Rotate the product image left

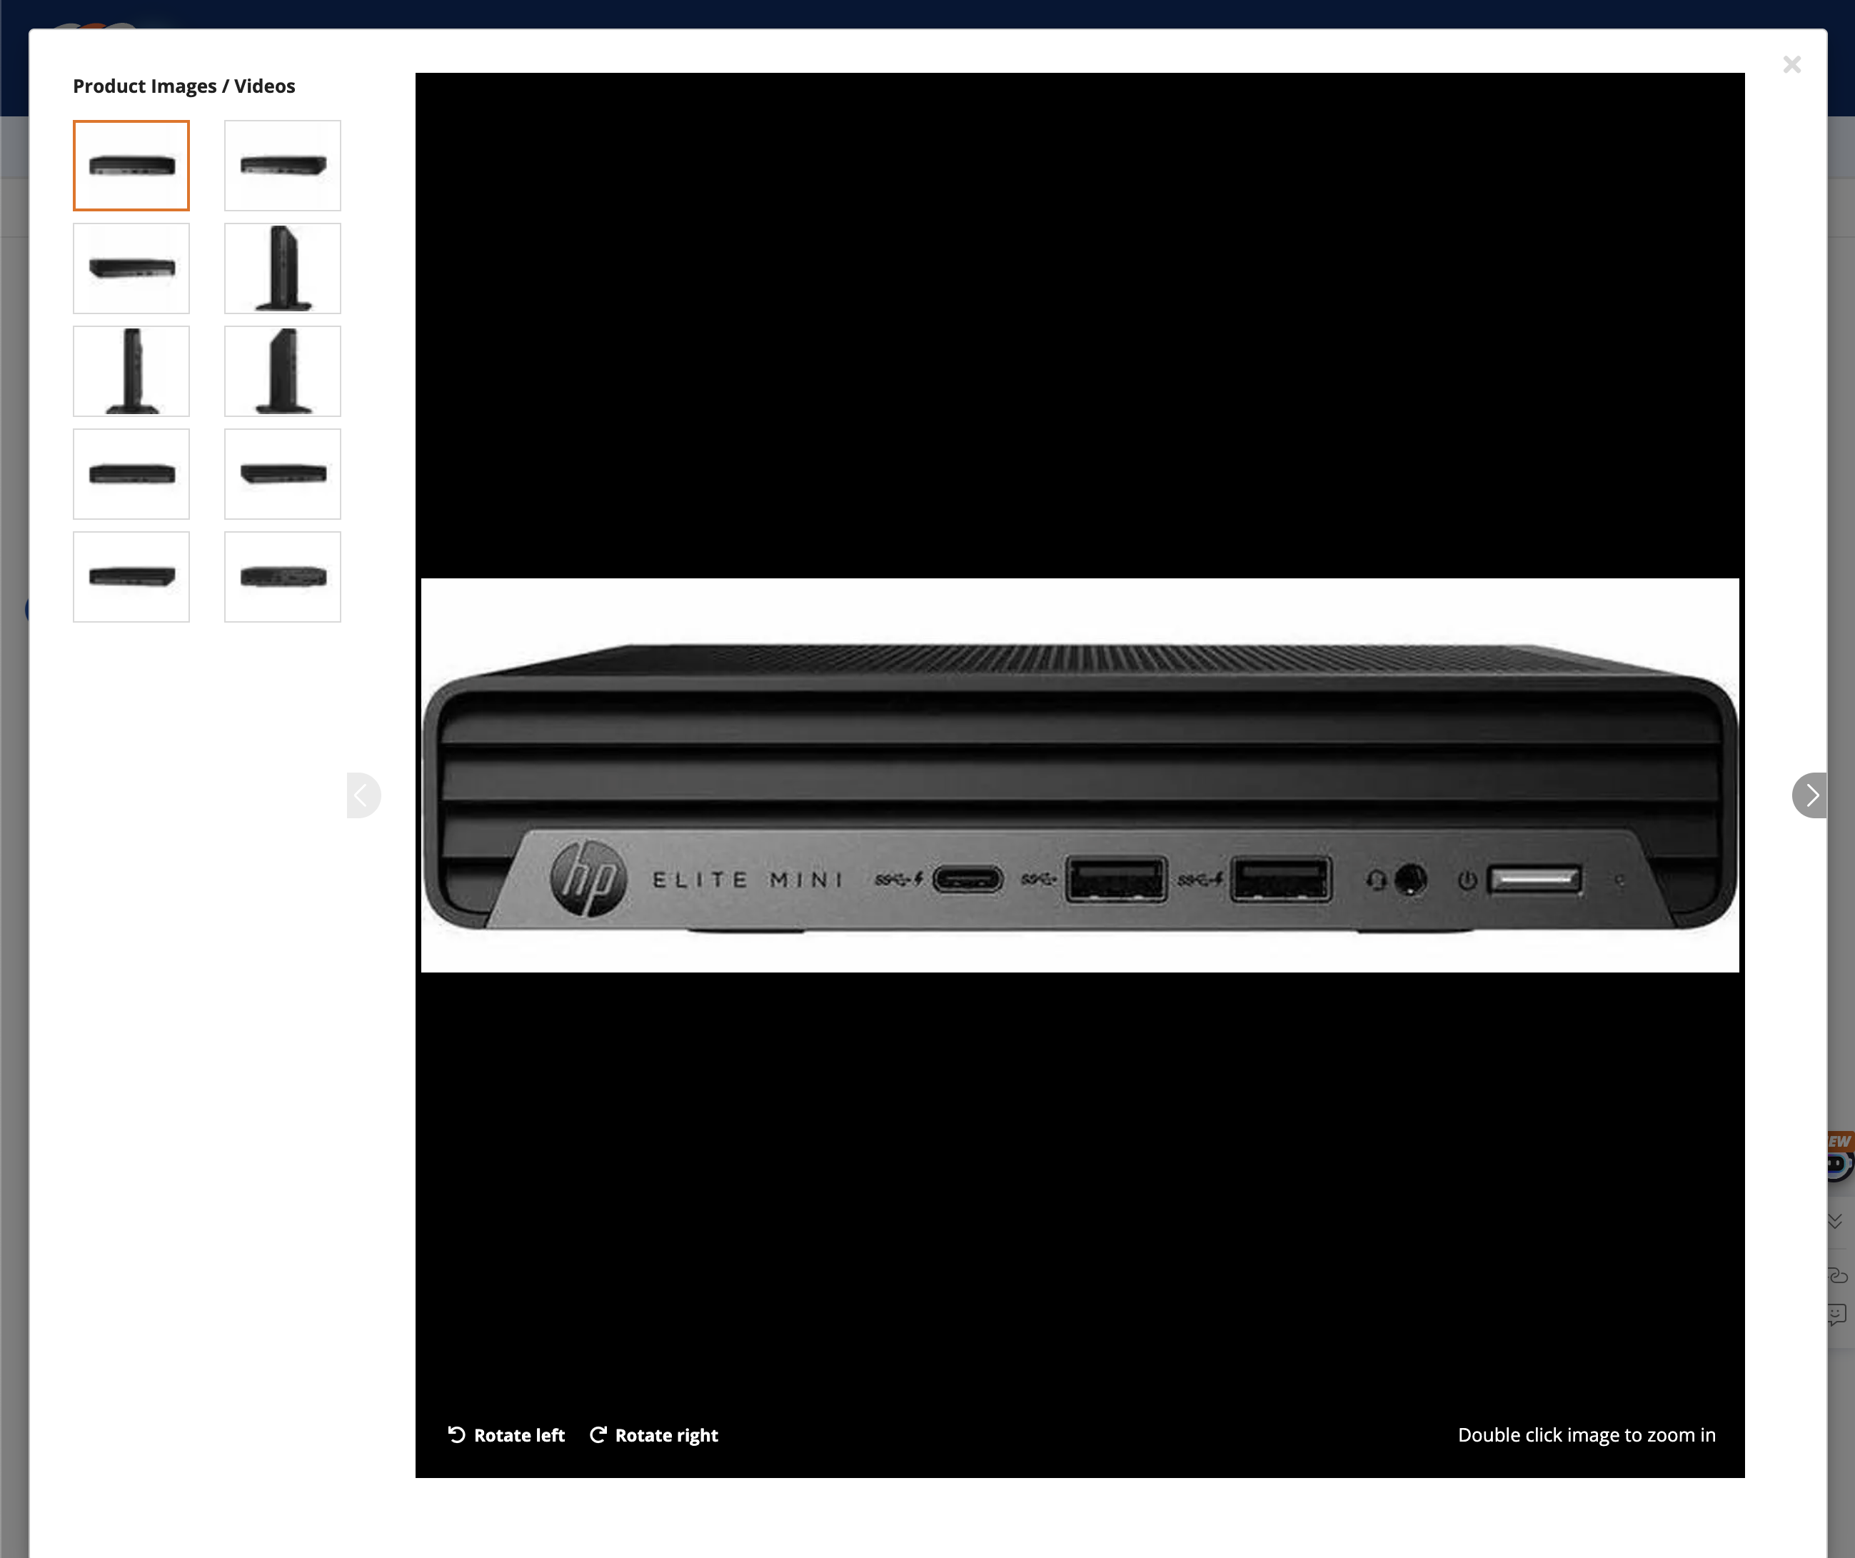pyautogui.click(x=506, y=1434)
